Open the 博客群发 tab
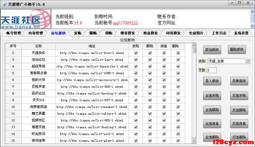Screen dimensions: 255x147 (x=127, y=33)
